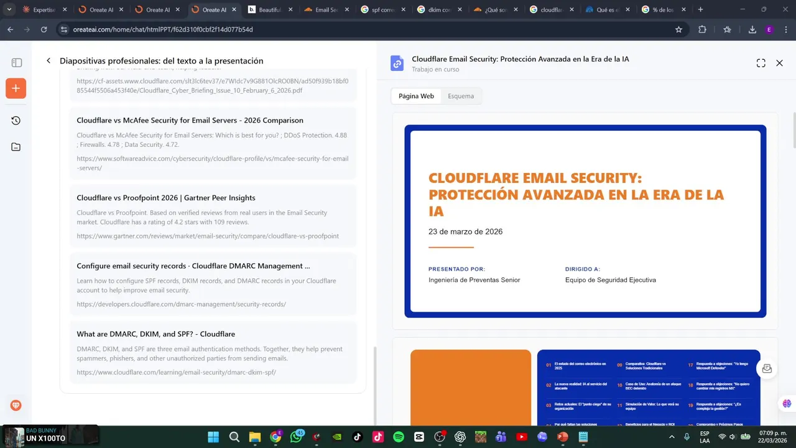This screenshot has height=448, width=796.
Task: Toggle the left sidebar panel icon
Action: pos(17,63)
